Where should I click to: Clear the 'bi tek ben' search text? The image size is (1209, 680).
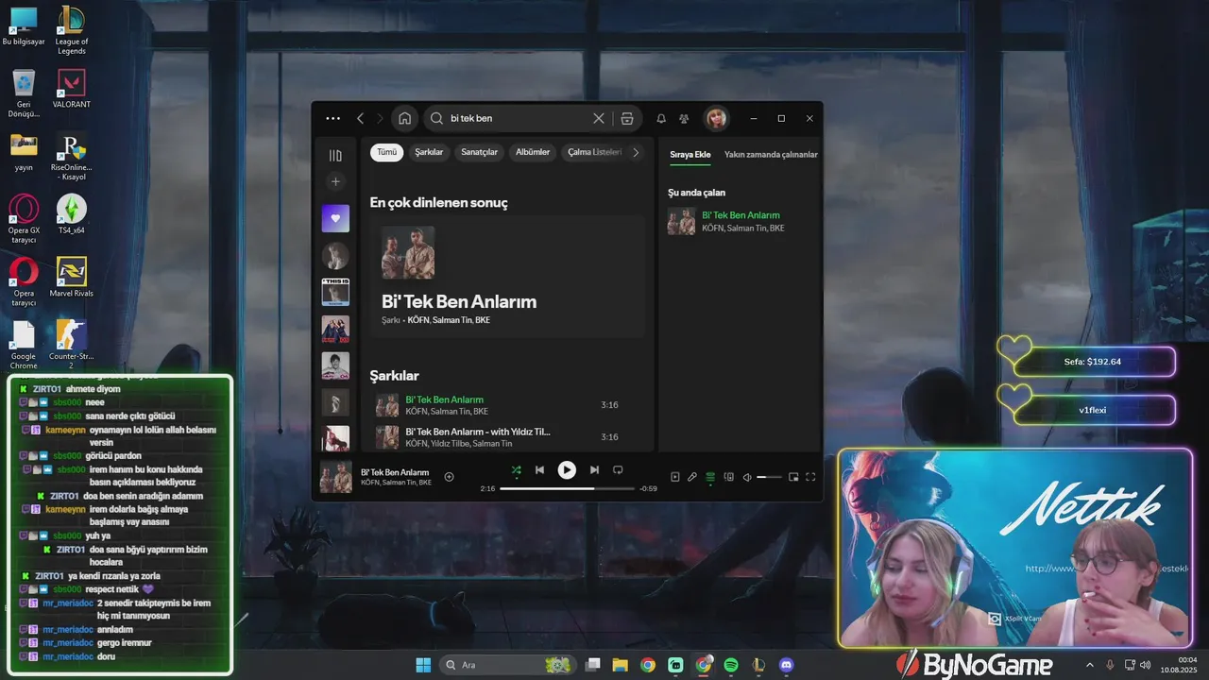[598, 118]
